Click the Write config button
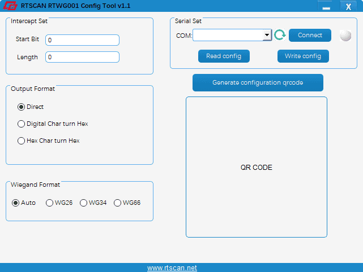The width and height of the screenshot is (363, 272). click(303, 56)
